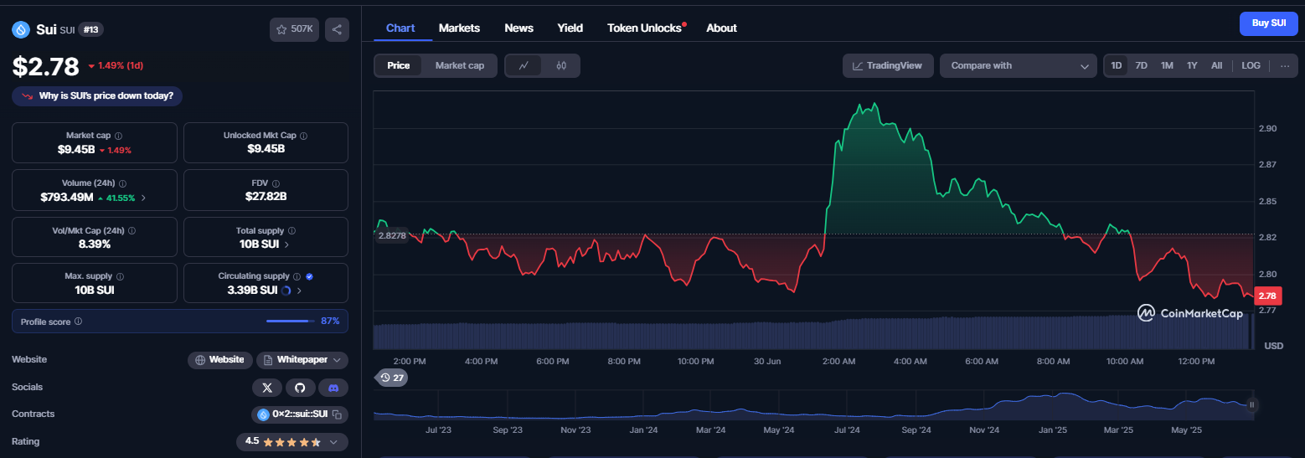Click Circulating supply info icon
Viewport: 1305px width, 458px height.
click(x=297, y=276)
